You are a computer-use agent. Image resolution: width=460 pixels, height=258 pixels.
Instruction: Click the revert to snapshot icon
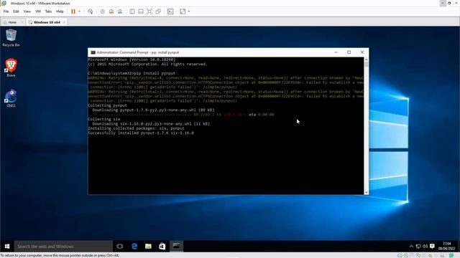(x=111, y=11)
